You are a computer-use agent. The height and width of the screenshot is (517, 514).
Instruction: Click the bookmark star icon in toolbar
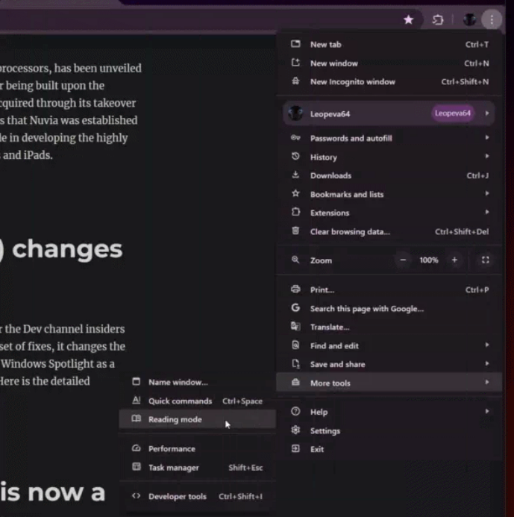(409, 20)
